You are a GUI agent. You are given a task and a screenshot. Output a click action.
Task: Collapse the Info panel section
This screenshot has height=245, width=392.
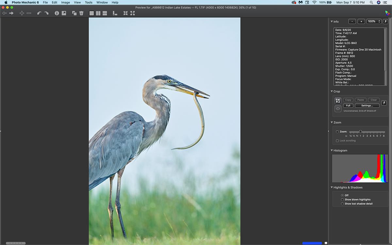pyautogui.click(x=332, y=22)
